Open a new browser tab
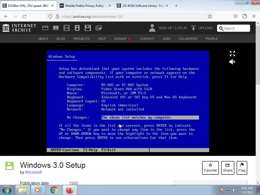 176,6
